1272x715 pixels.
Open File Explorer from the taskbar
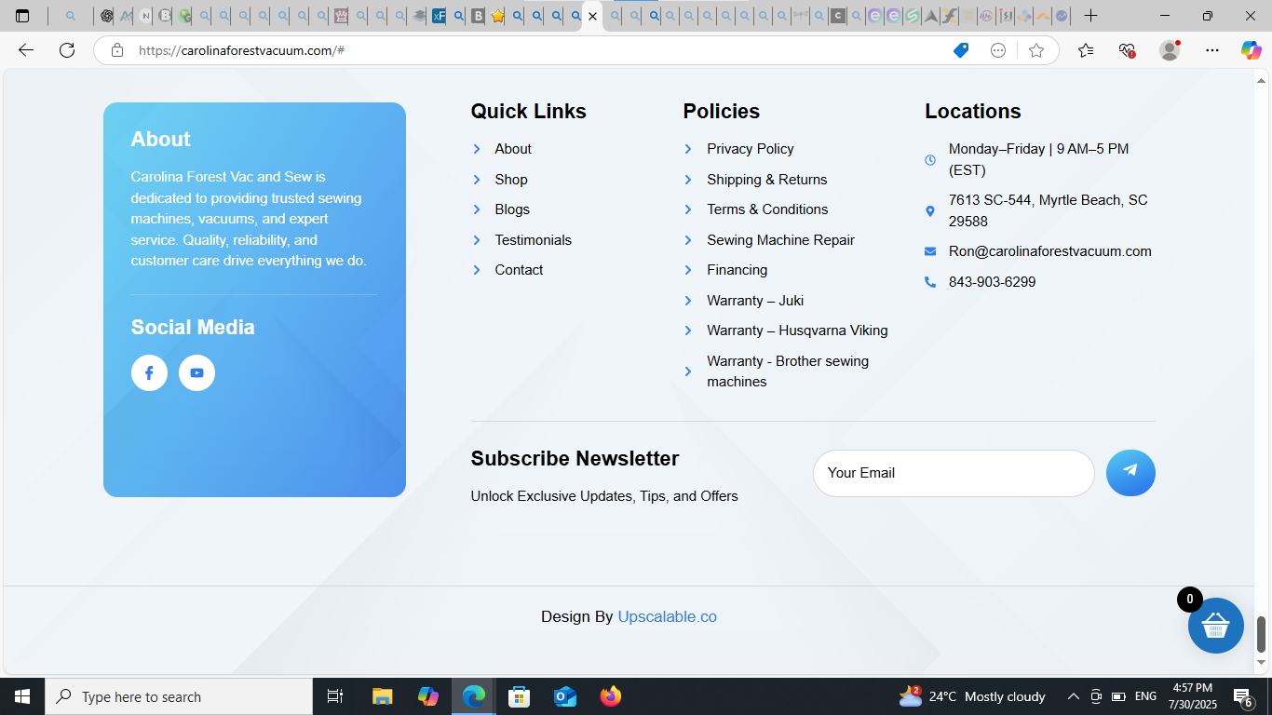click(x=382, y=696)
